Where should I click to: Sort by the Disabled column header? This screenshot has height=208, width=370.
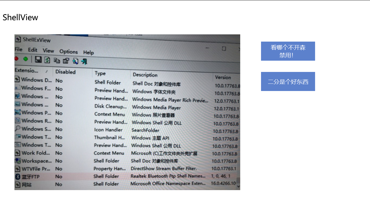coord(65,72)
